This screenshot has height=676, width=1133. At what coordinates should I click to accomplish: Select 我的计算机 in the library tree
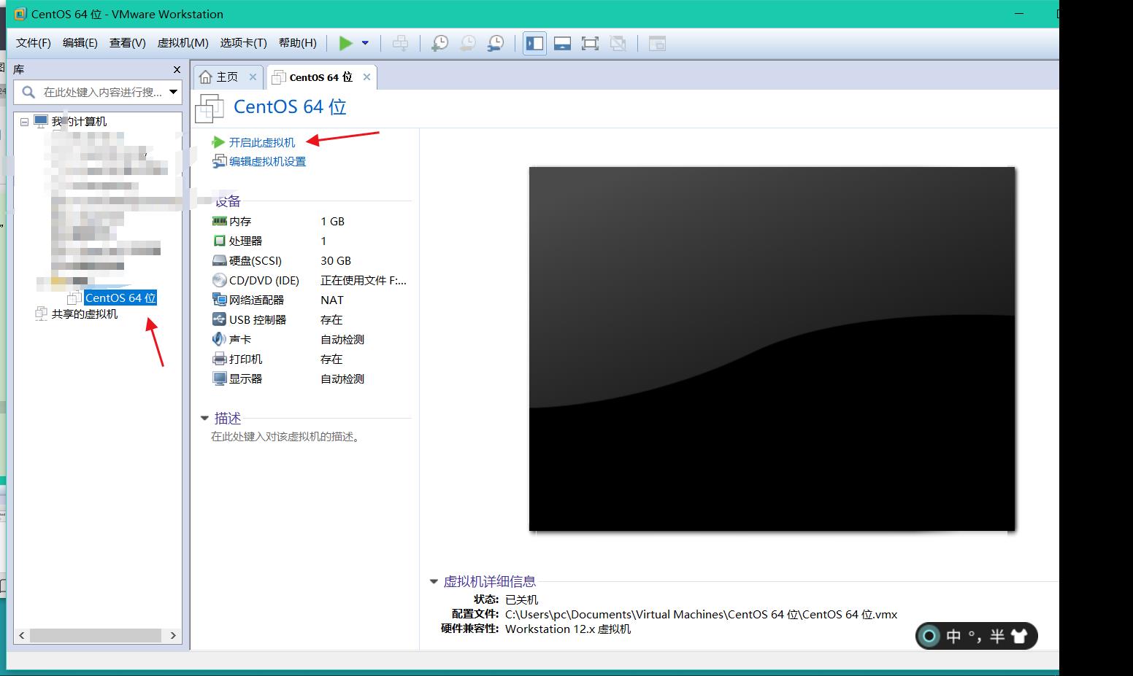pos(79,122)
